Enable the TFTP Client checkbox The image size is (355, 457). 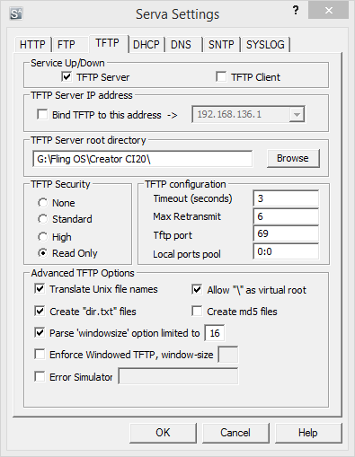point(221,77)
